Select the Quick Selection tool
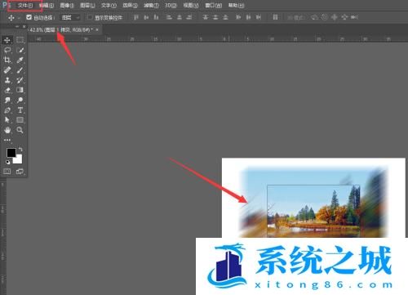 pyautogui.click(x=20, y=50)
